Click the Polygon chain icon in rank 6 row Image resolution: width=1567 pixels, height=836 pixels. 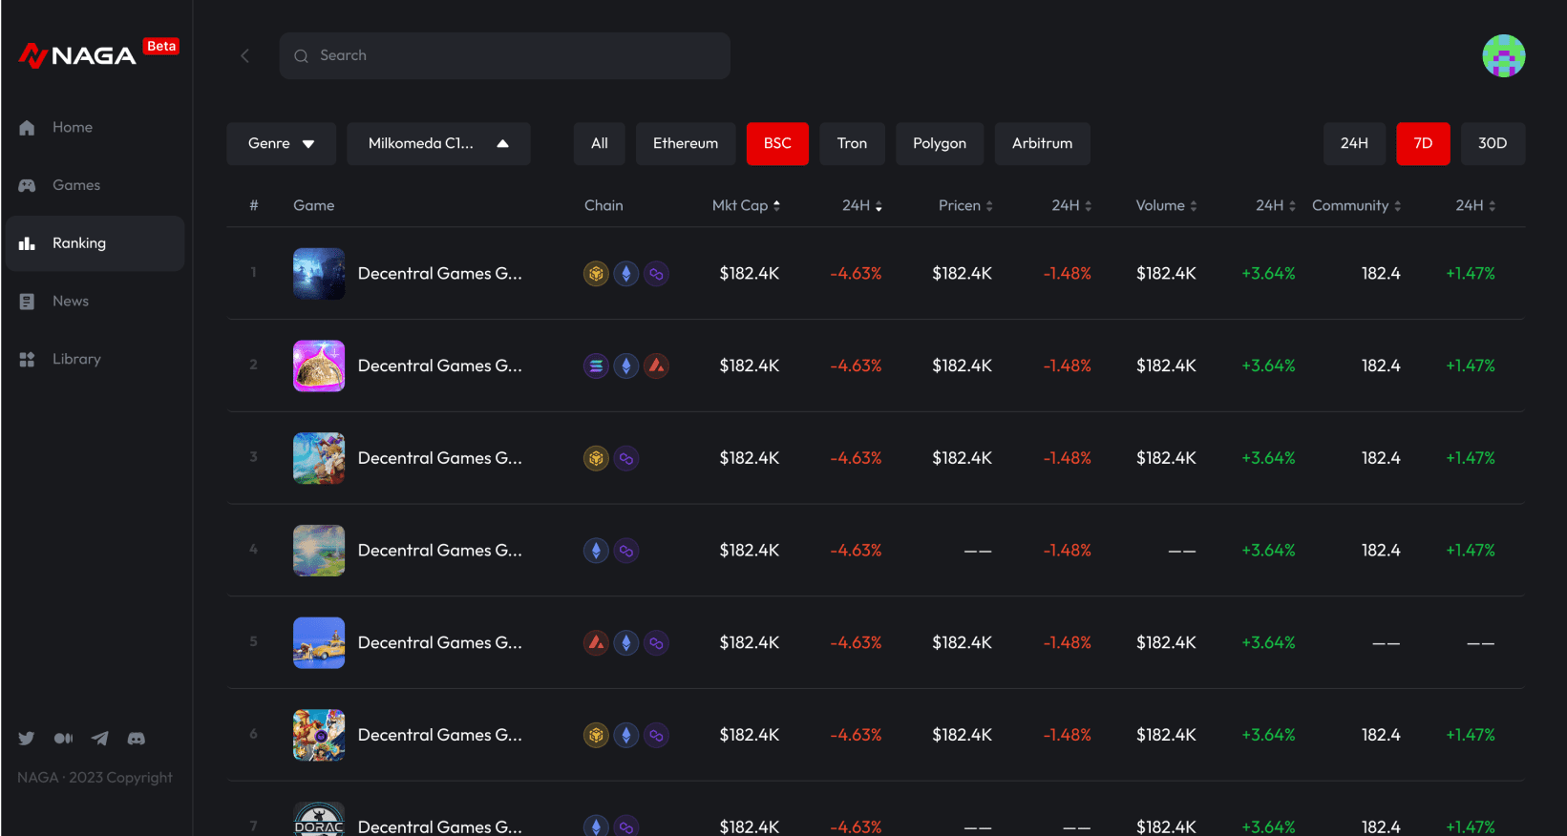656,735
